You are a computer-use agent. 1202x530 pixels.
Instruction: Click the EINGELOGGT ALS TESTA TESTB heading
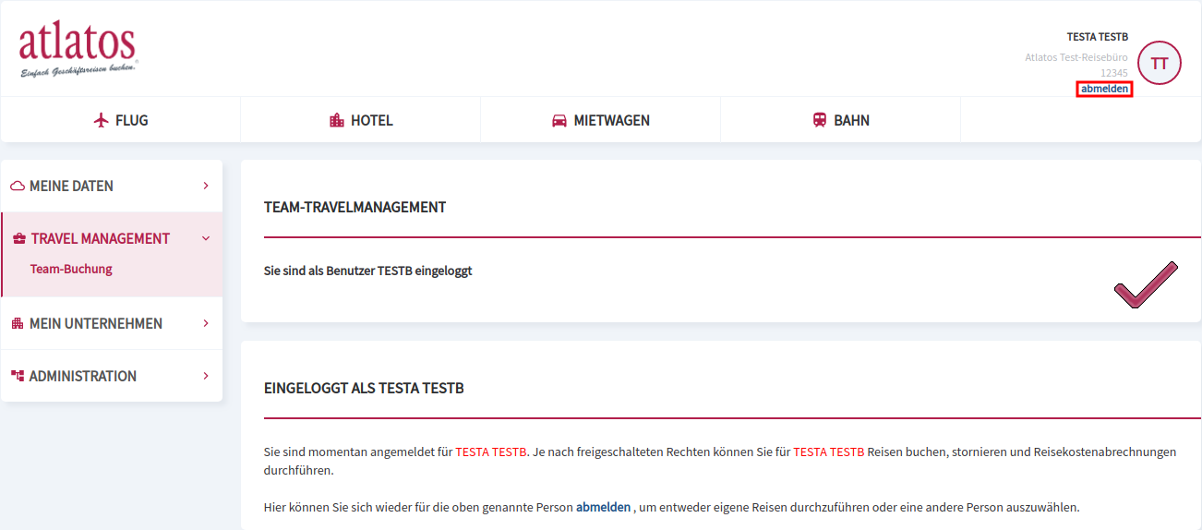coord(364,389)
